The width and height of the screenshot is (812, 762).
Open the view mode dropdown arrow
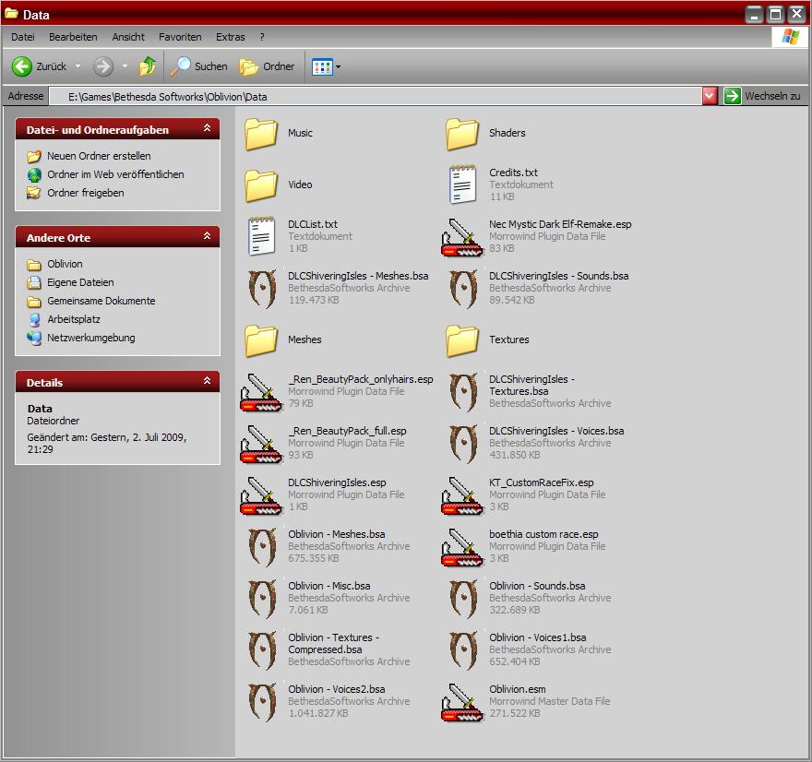coord(338,66)
